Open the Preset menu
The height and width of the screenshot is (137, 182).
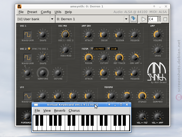point(32,12)
